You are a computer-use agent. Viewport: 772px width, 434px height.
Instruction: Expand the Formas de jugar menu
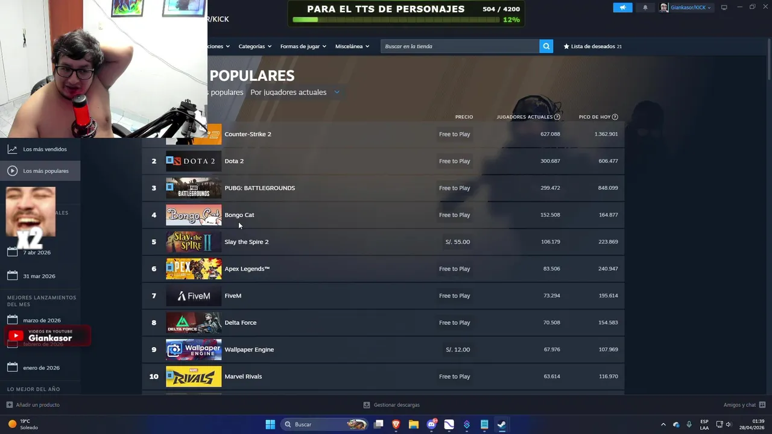[x=303, y=46]
